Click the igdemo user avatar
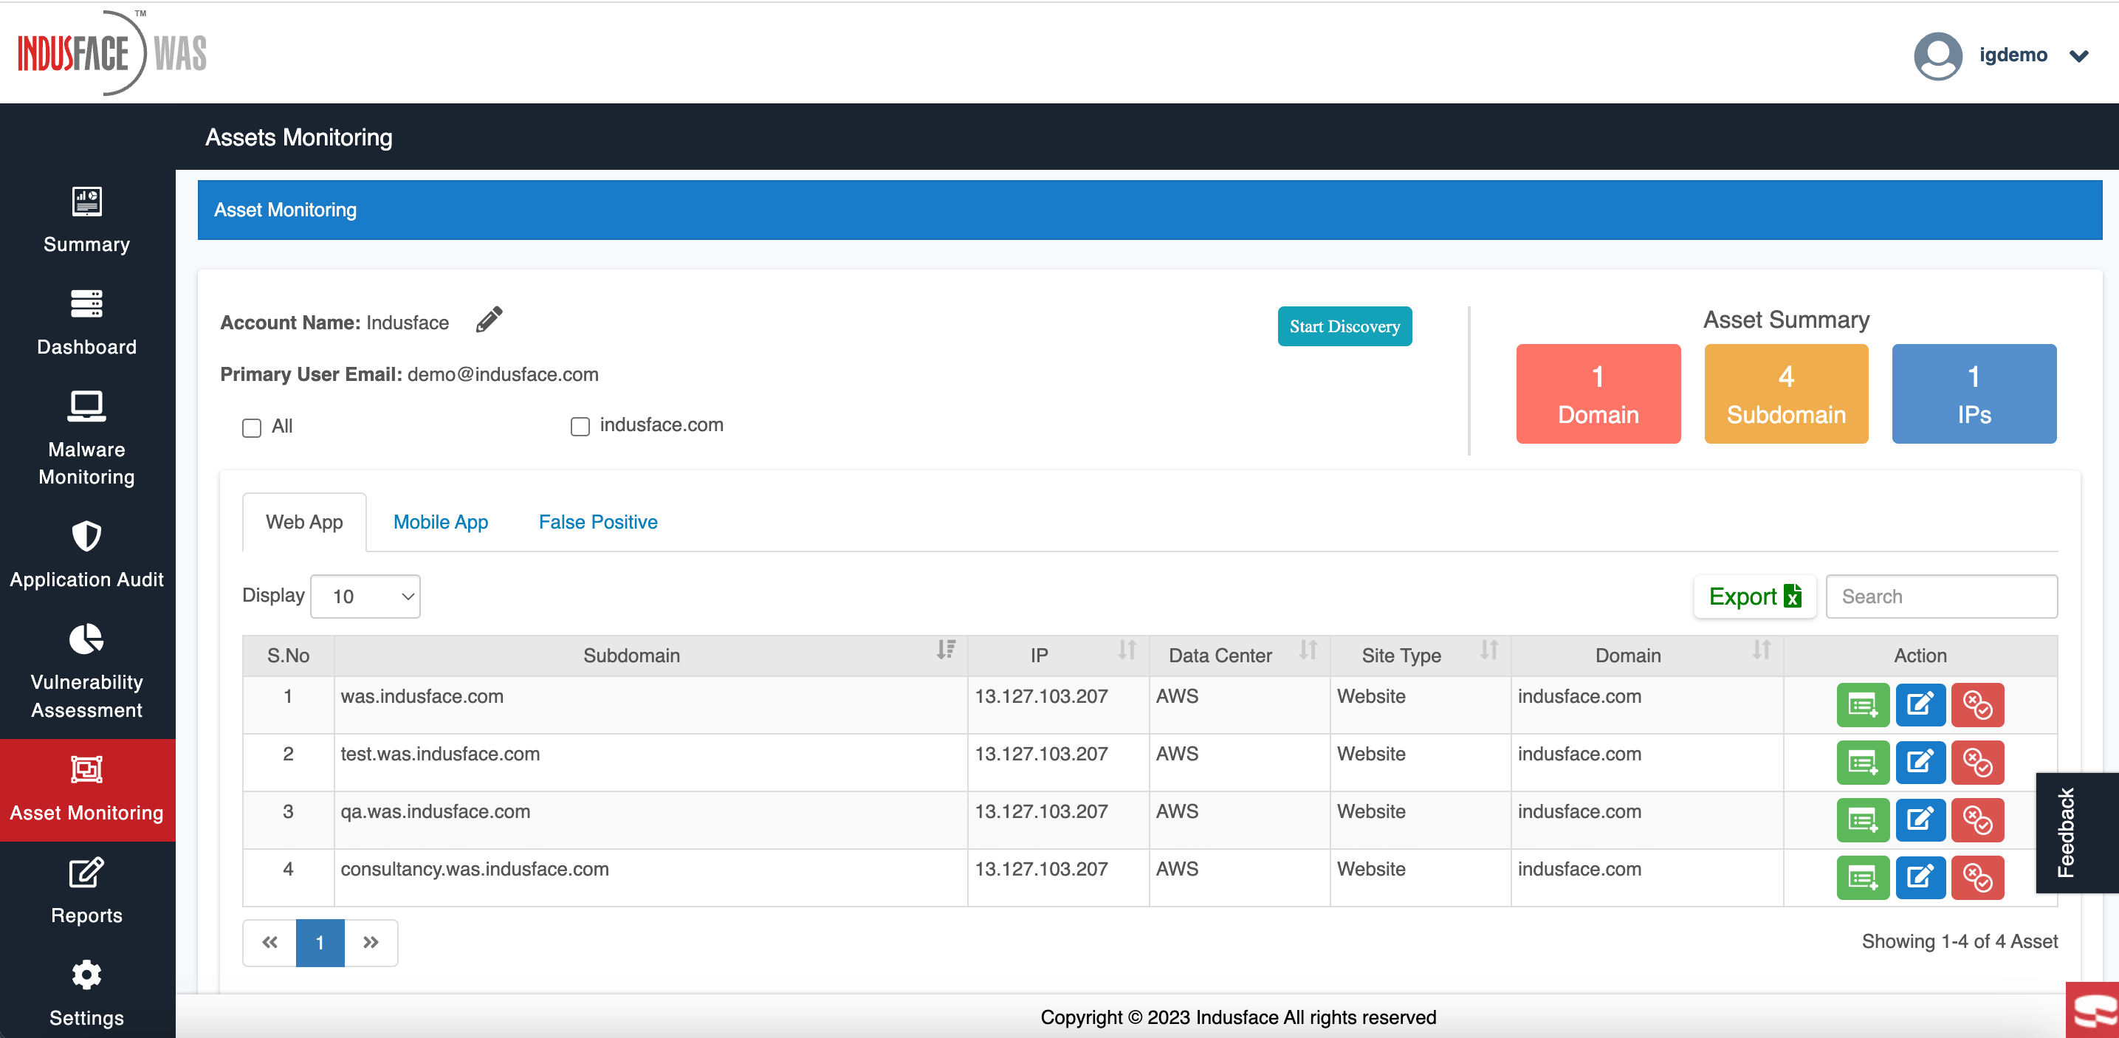 coord(1938,55)
